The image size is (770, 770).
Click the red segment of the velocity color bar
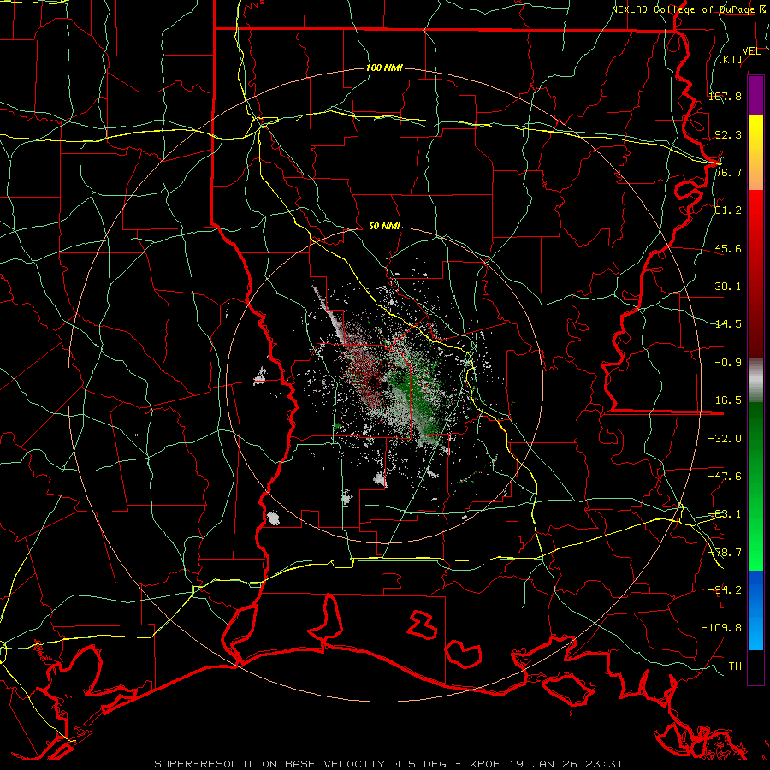click(755, 274)
